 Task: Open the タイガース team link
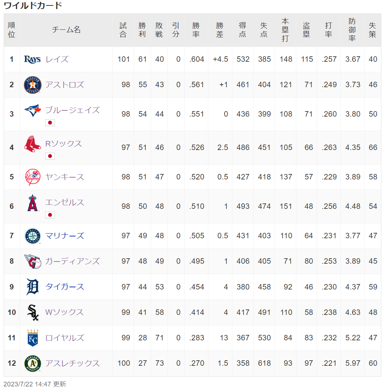click(x=65, y=287)
